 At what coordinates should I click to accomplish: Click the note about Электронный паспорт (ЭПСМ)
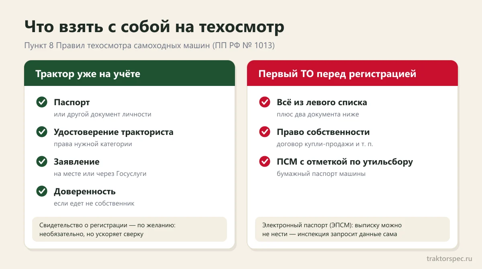coord(352,229)
